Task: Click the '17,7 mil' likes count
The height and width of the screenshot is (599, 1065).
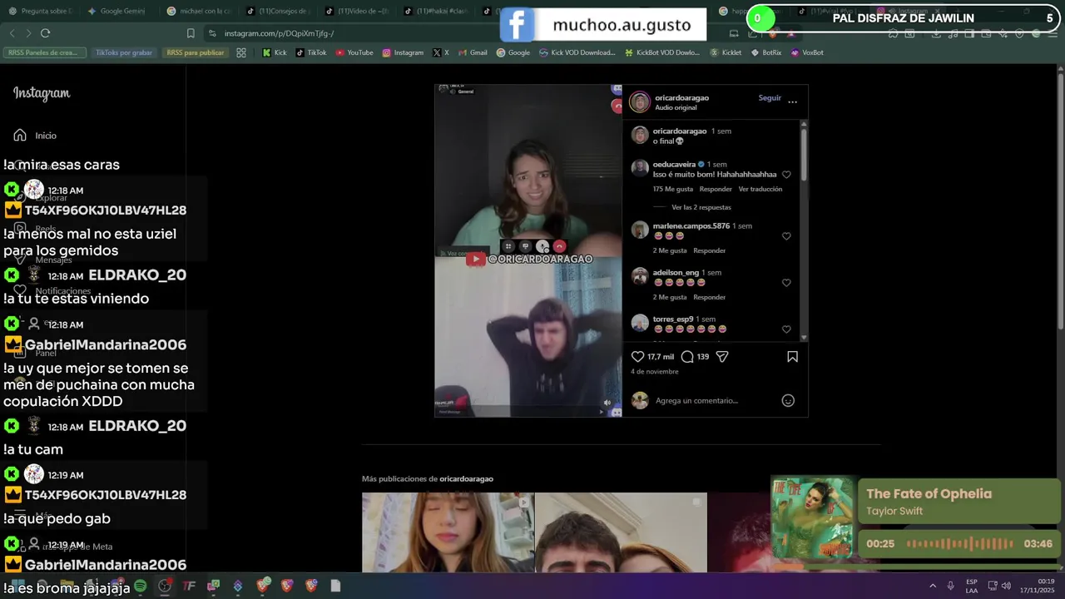Action: click(661, 357)
